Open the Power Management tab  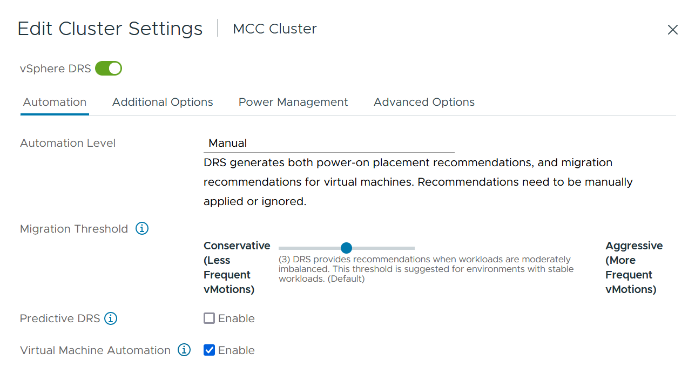(x=293, y=102)
